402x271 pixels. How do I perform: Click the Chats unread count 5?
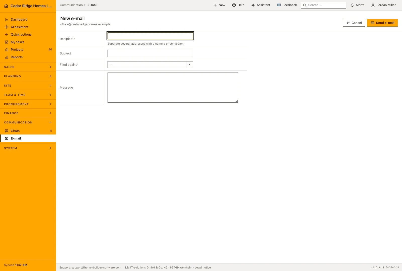(51, 131)
